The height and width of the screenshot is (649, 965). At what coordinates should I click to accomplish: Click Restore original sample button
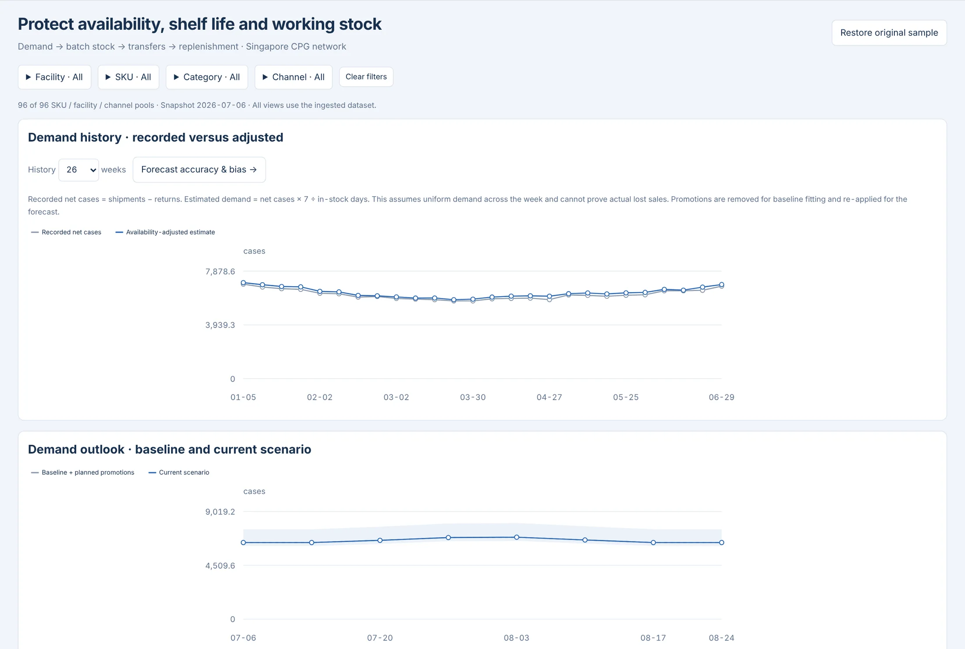point(889,32)
